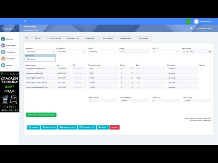
Task: Click the red Возврат button
Action: coord(114,127)
